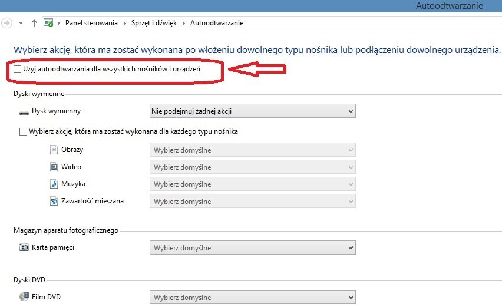Image resolution: width=502 pixels, height=307 pixels.
Task: Open the Film DVD dropdown list
Action: click(253, 297)
